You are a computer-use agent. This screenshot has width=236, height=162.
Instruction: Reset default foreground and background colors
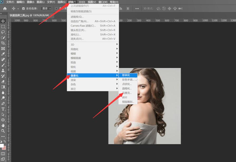click(1, 141)
